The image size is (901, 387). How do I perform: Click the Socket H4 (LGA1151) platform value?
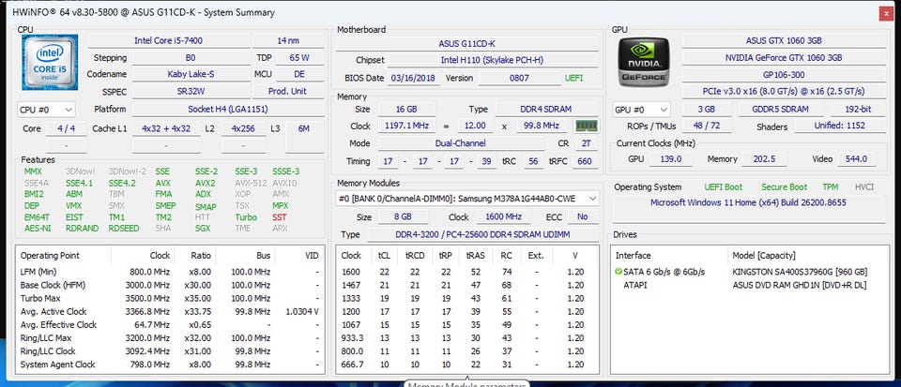pos(227,109)
